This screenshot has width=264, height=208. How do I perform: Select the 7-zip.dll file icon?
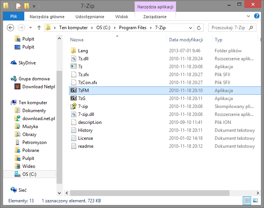[x=74, y=114]
